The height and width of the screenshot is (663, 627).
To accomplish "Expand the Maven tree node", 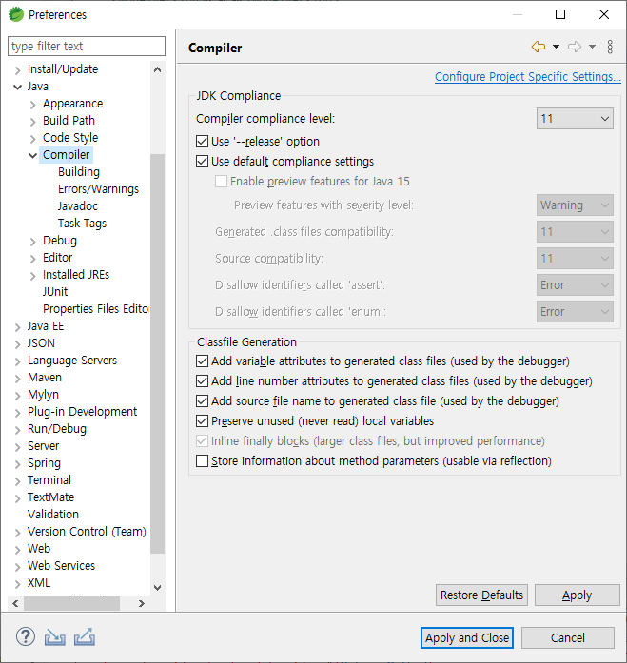I will point(18,378).
